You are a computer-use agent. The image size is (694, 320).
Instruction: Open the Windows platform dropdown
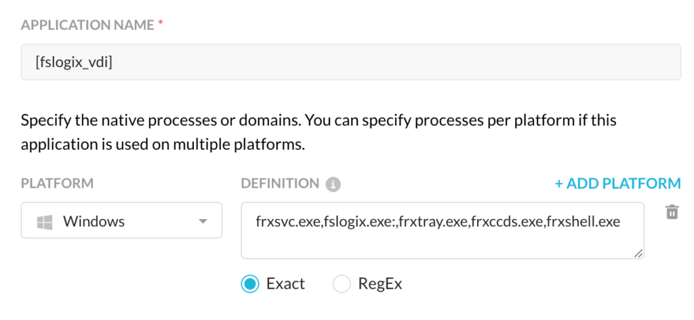click(x=121, y=220)
